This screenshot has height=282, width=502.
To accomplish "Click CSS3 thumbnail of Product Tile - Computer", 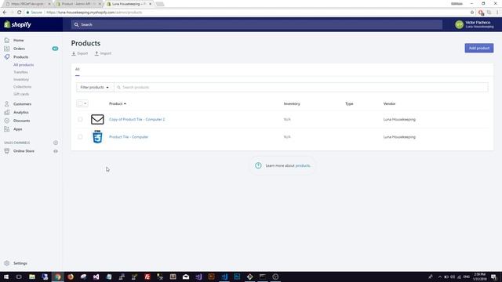I will click(97, 137).
